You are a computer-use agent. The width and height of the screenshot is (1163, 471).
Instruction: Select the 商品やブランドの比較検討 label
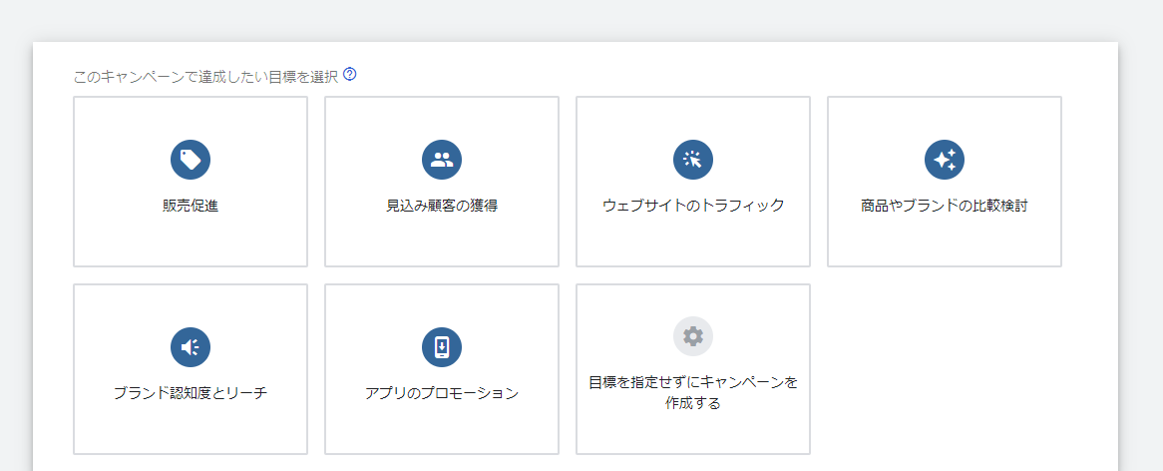pyautogui.click(x=945, y=207)
